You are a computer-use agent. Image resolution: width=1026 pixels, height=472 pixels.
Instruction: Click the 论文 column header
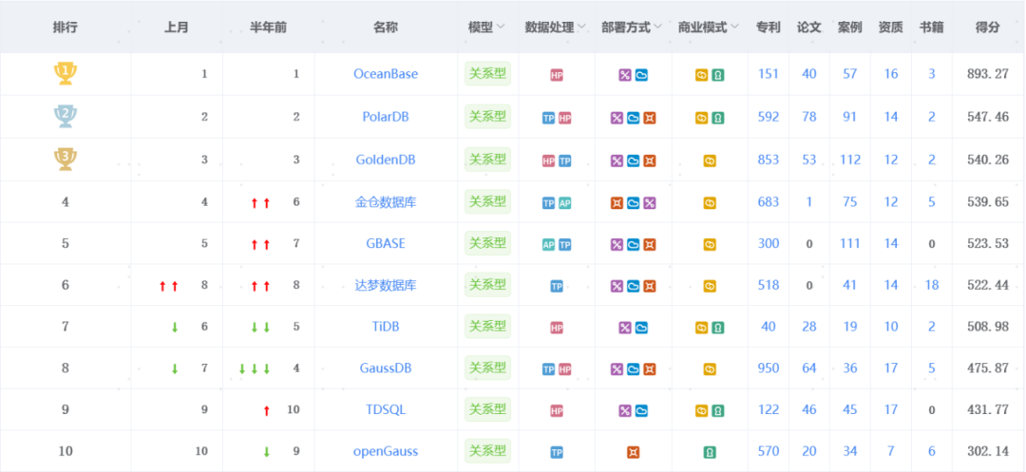(x=808, y=28)
